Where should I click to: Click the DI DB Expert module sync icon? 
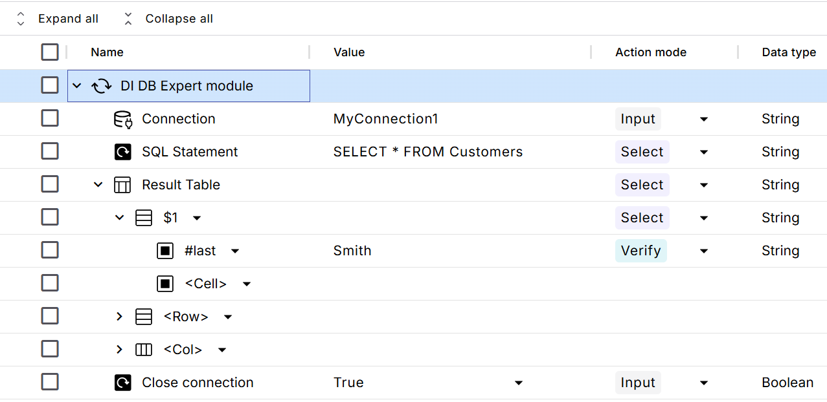(101, 86)
